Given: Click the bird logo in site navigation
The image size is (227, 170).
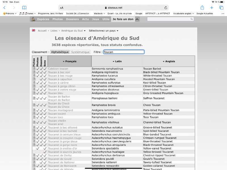Looking at the screenshot, I should (x=33, y=19).
